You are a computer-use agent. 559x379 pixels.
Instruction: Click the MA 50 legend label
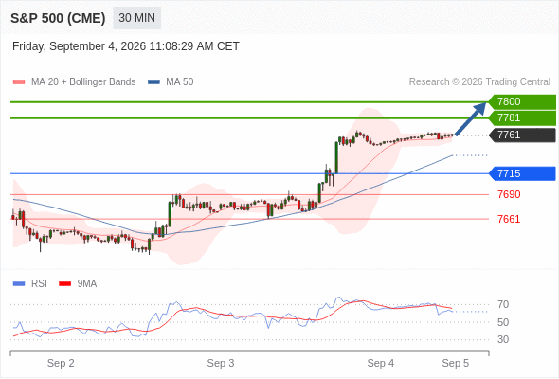(180, 82)
